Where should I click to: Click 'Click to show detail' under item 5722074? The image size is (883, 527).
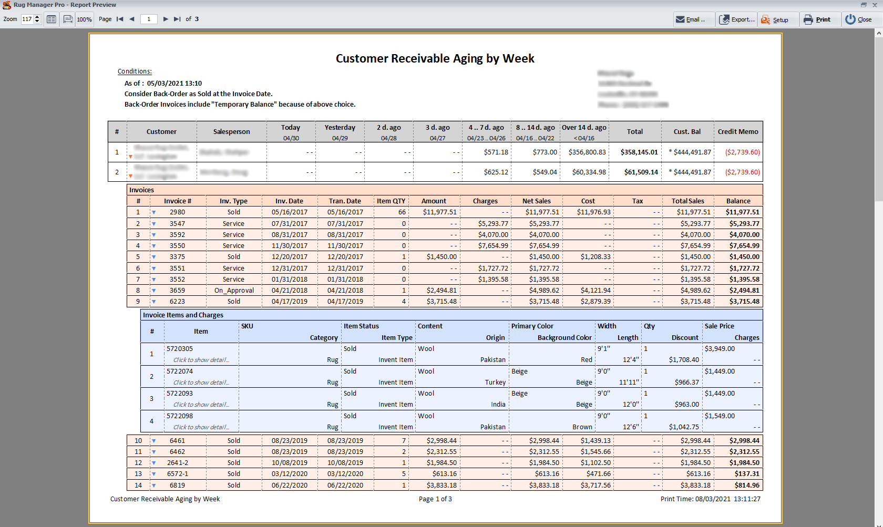201,383
